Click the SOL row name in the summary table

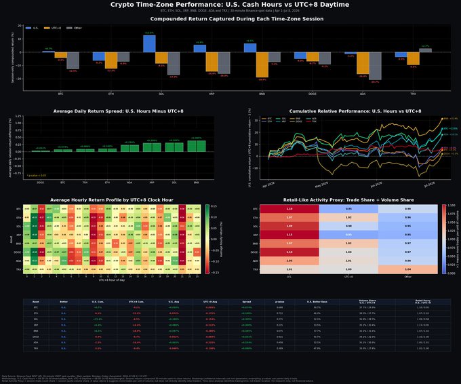click(35, 320)
